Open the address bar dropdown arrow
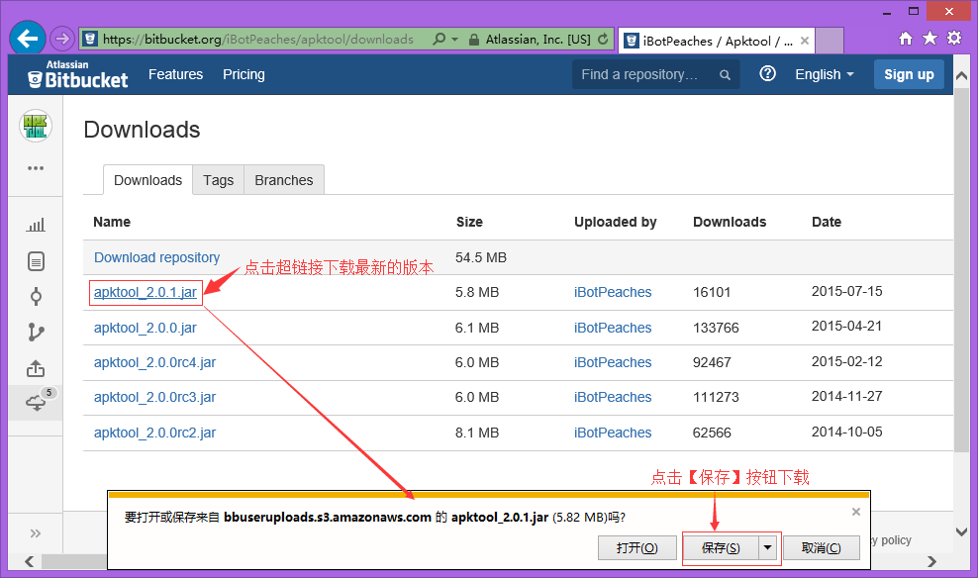The image size is (978, 578). [454, 40]
